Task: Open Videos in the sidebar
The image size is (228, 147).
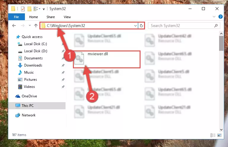Action: tap(26, 87)
